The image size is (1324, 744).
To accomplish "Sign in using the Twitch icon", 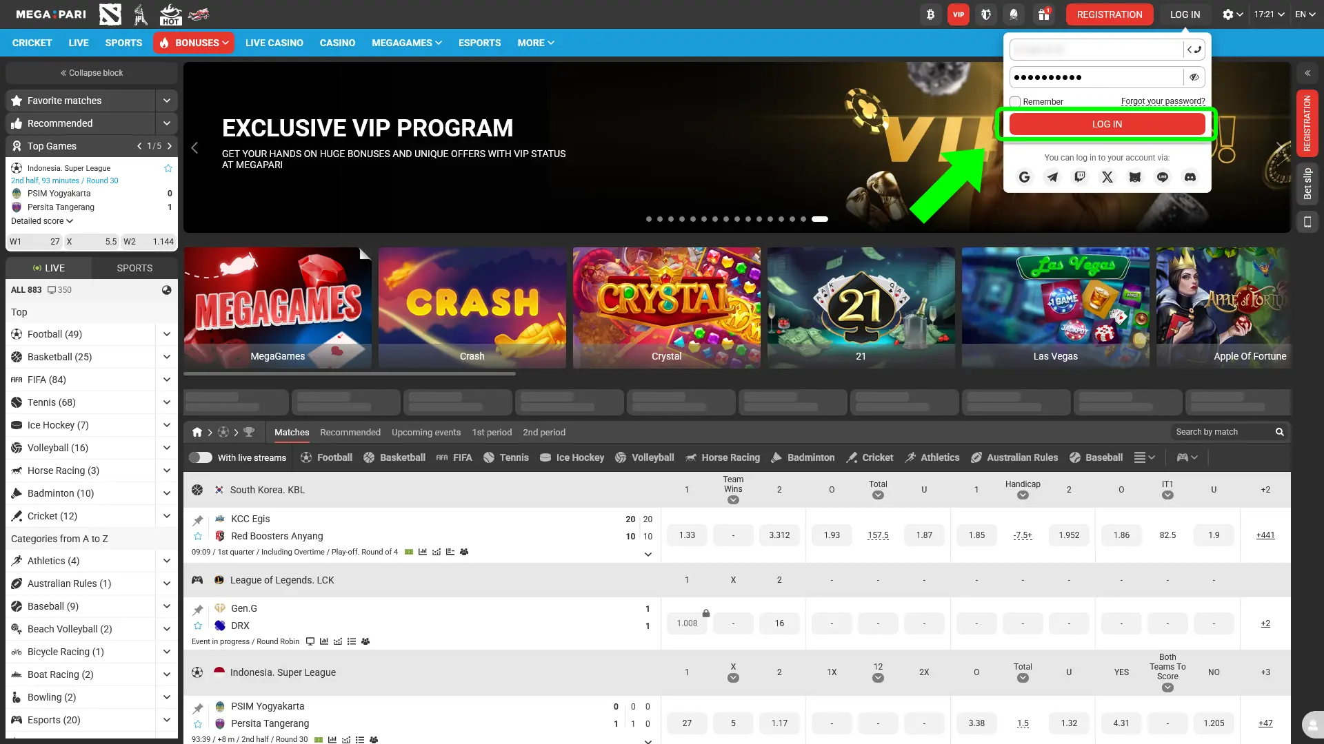I will pyautogui.click(x=1080, y=177).
